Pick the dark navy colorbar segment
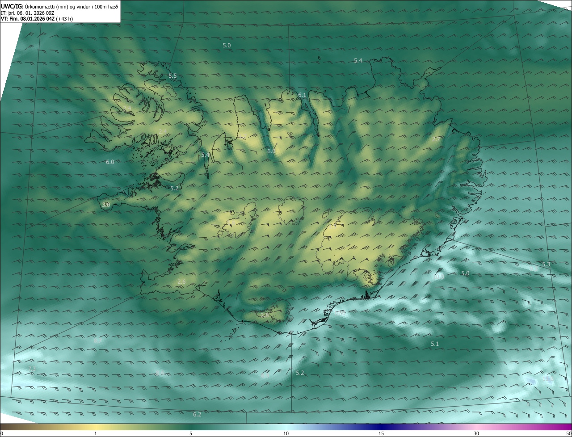572x437 pixels. click(380, 427)
